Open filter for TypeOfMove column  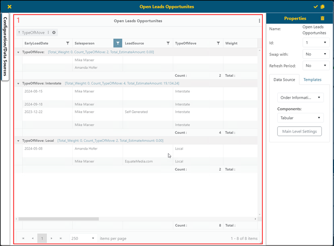(x=218, y=43)
